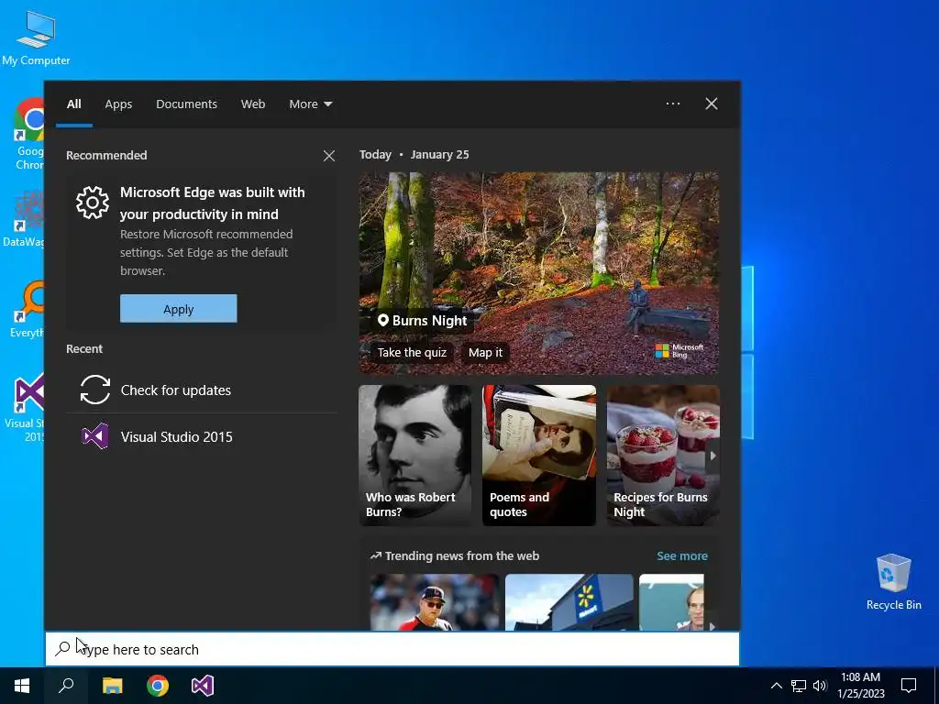The height and width of the screenshot is (704, 939).
Task: Show hidden system tray icons
Action: click(776, 686)
